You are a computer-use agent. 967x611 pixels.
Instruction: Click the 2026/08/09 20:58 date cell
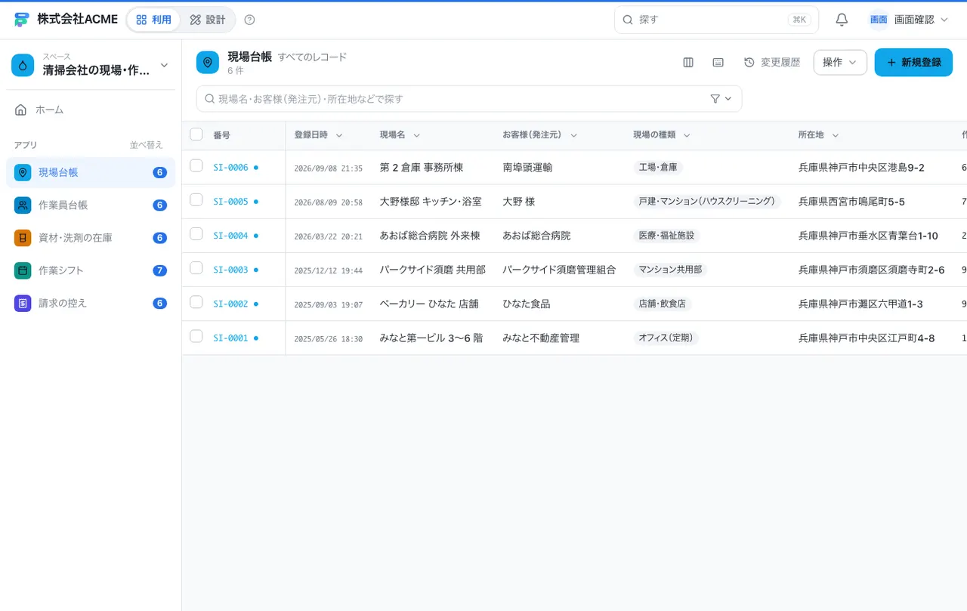point(328,202)
